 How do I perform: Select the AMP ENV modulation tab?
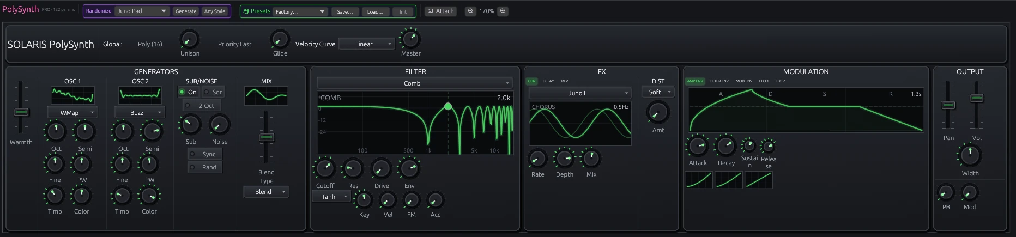coord(695,81)
